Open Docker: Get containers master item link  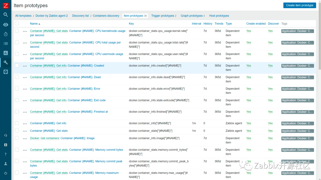point(45,138)
